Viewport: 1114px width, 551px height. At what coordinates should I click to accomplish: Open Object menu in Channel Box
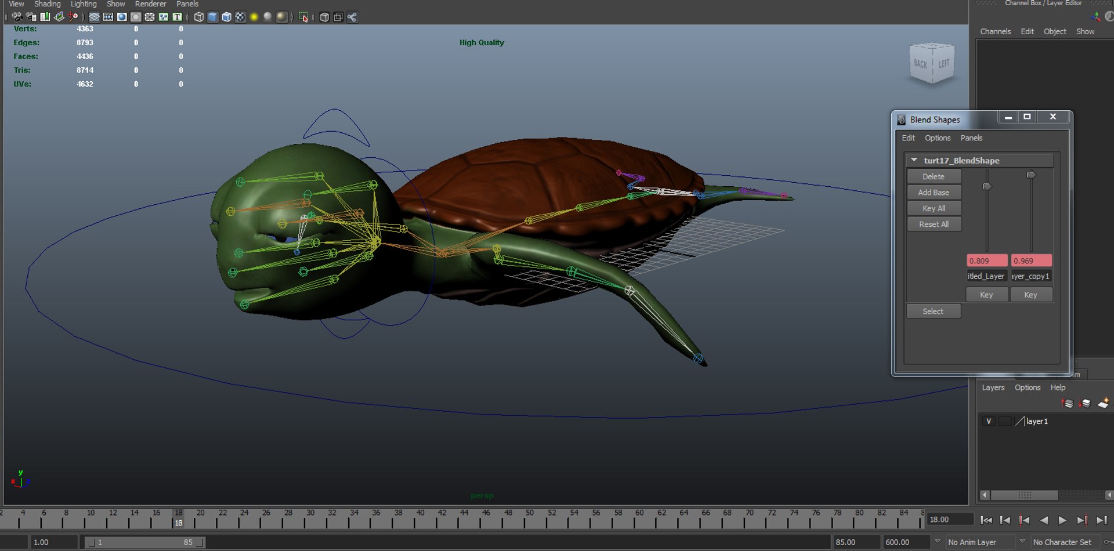pyautogui.click(x=1055, y=31)
